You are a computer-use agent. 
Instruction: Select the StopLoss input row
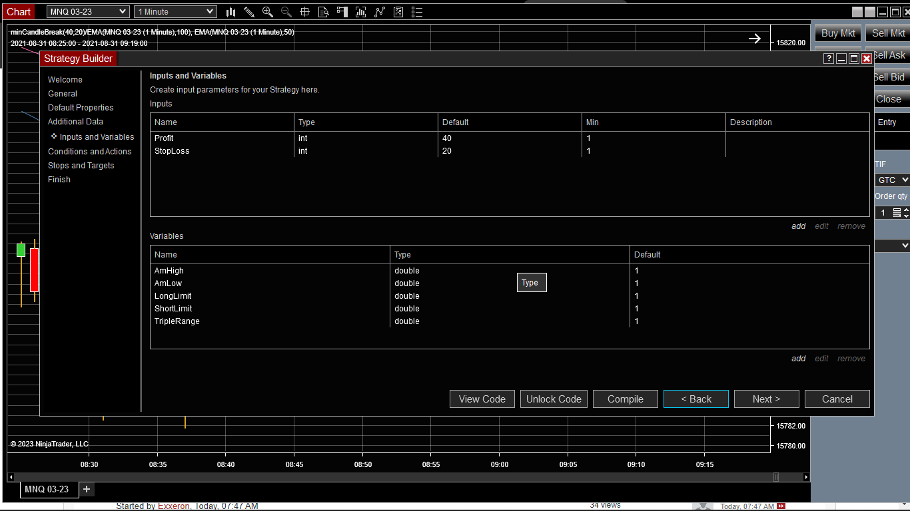point(510,151)
